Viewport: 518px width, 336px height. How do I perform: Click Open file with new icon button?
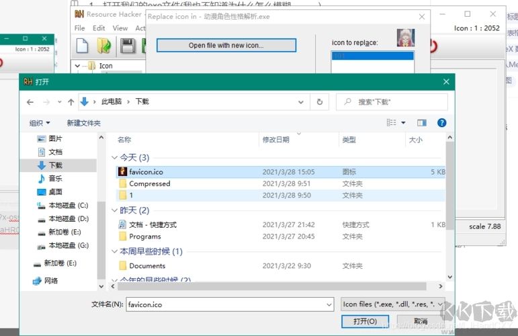pos(226,45)
